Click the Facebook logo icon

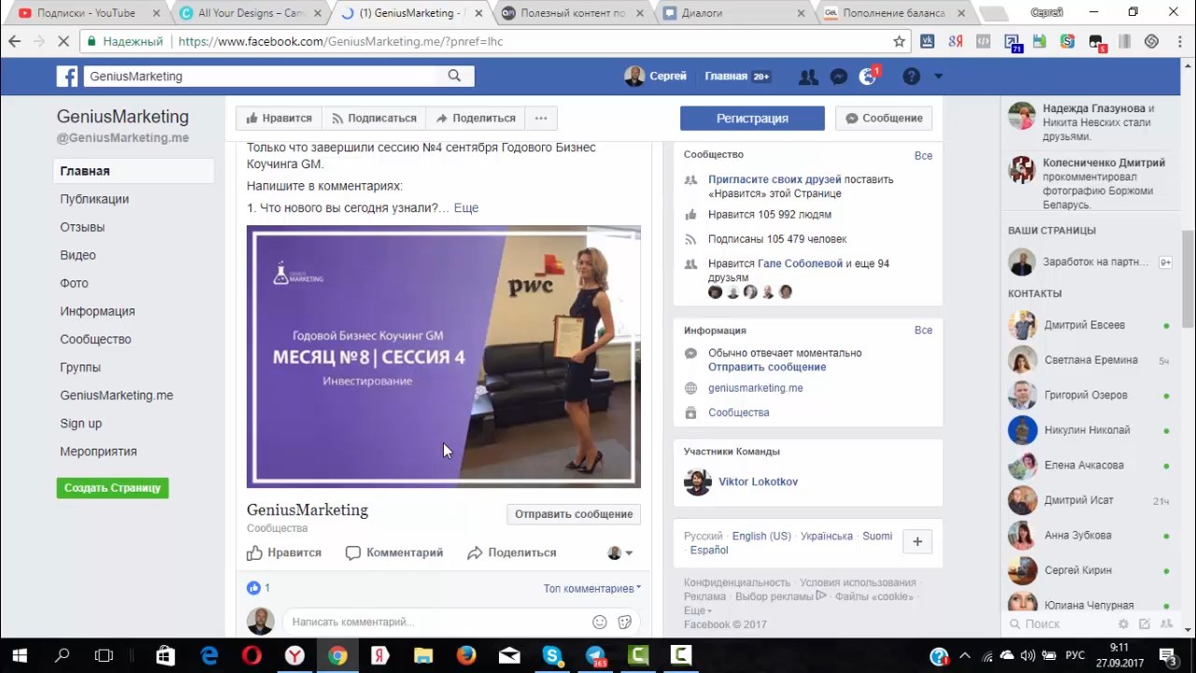point(67,77)
